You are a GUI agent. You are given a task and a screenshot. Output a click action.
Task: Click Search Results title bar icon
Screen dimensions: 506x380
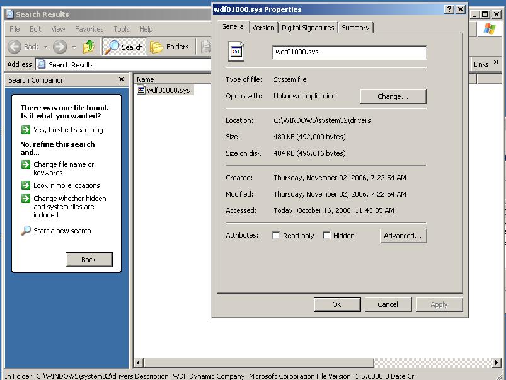click(x=10, y=14)
